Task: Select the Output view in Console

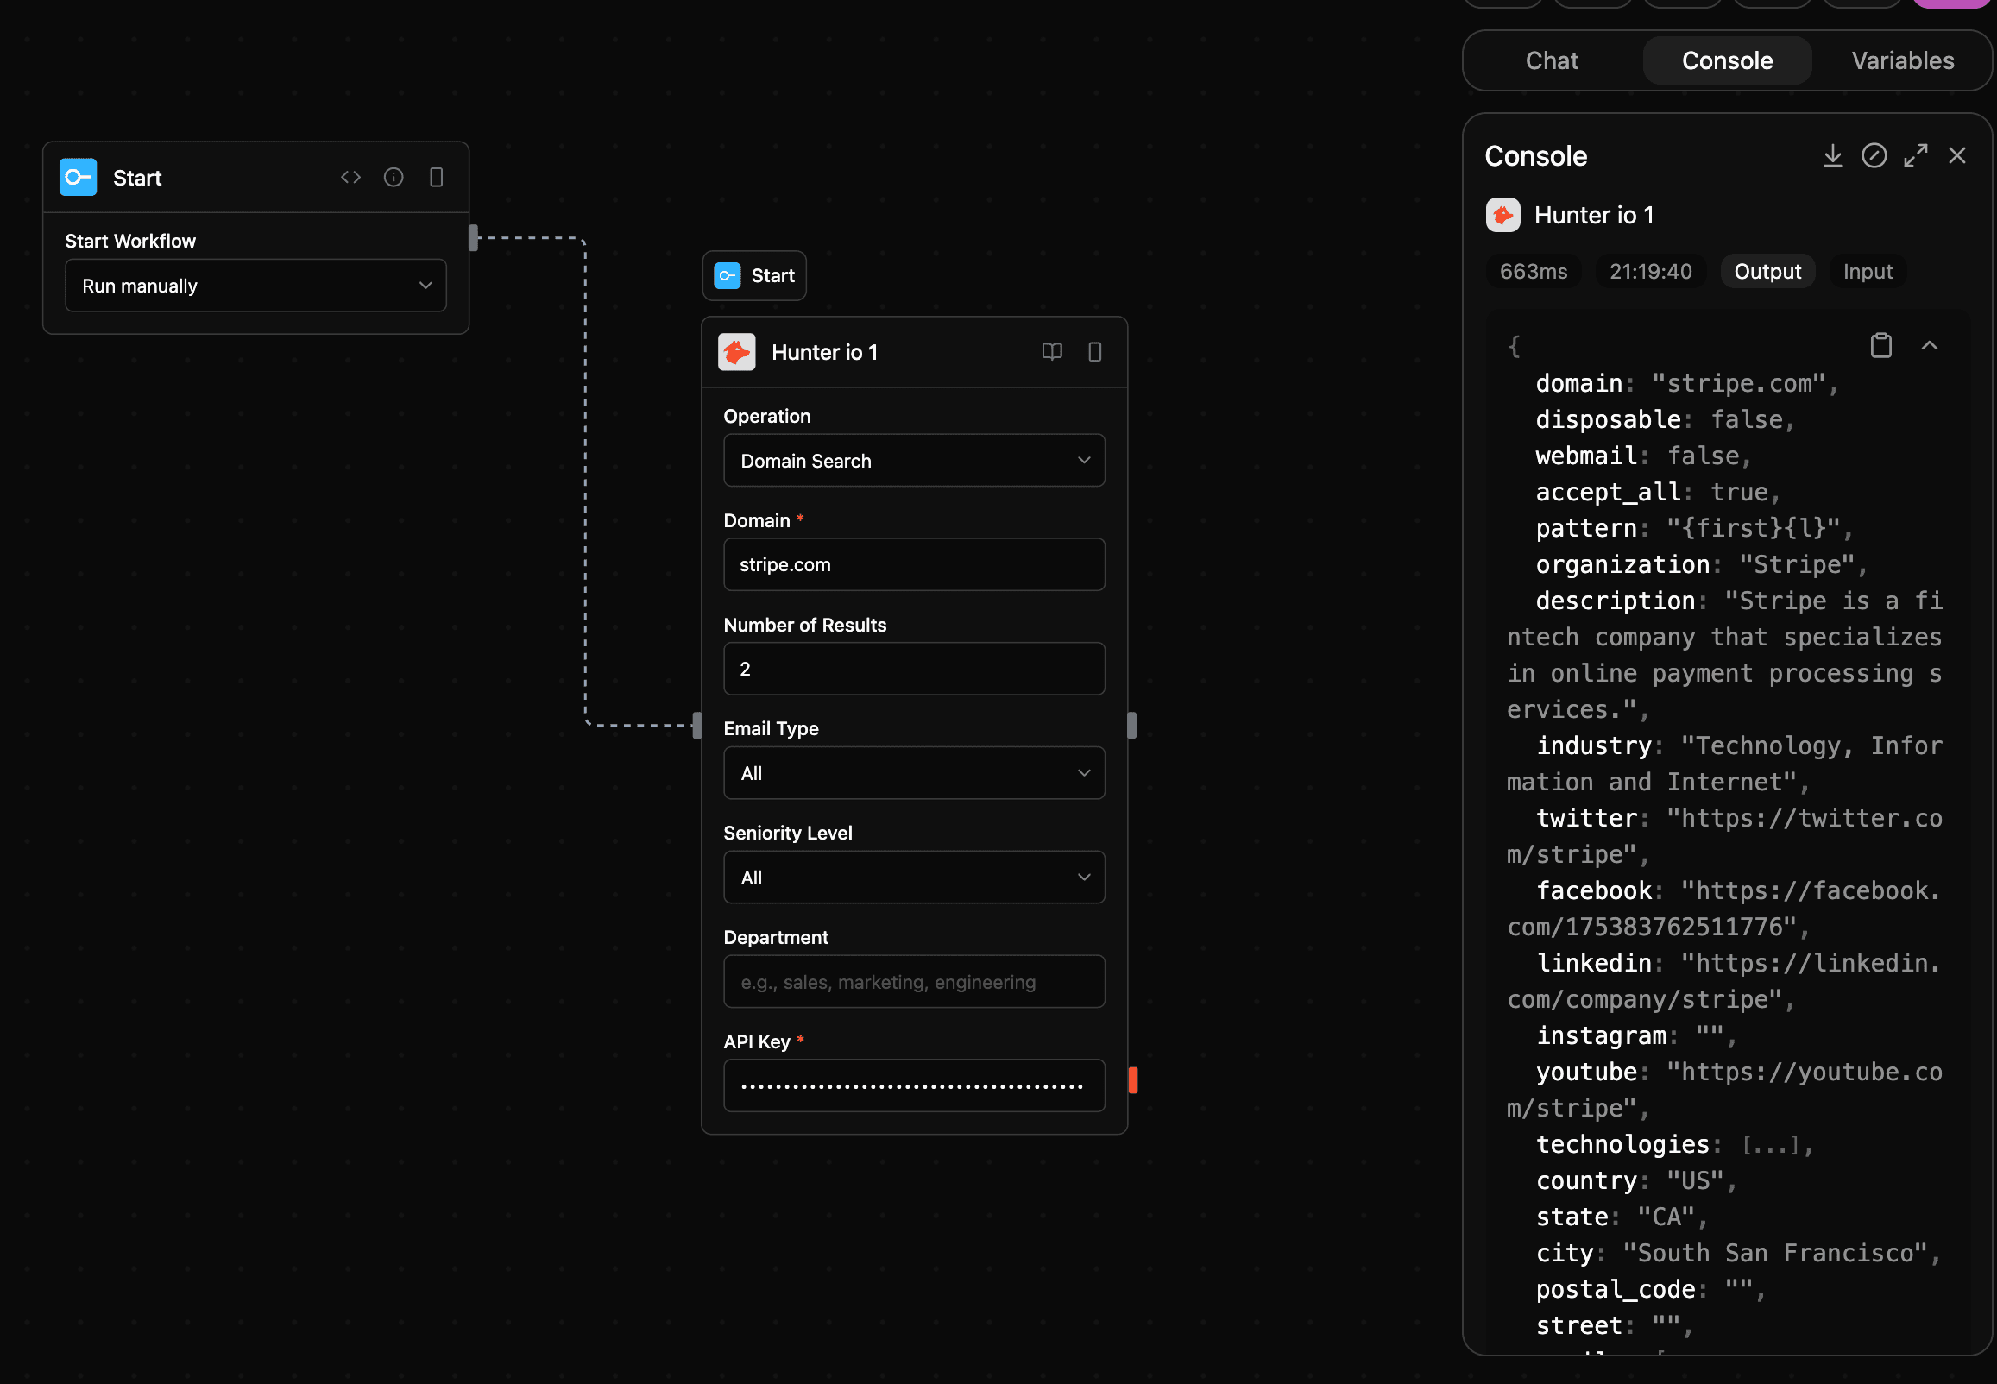Action: click(x=1767, y=272)
